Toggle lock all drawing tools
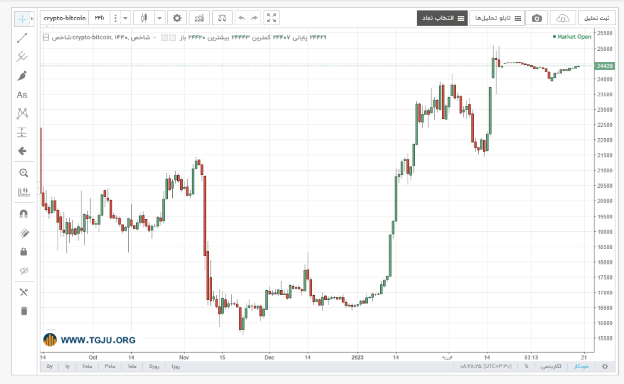 coord(23,252)
